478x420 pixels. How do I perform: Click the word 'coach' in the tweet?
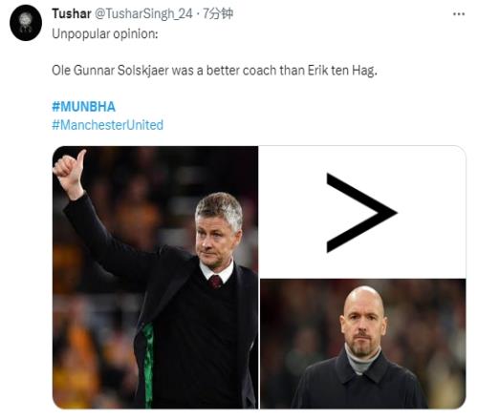click(x=259, y=71)
